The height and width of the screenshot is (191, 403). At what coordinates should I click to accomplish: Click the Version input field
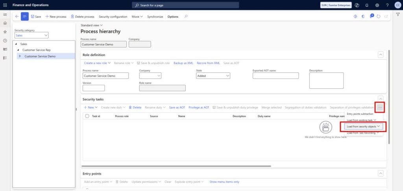(x=94, y=88)
